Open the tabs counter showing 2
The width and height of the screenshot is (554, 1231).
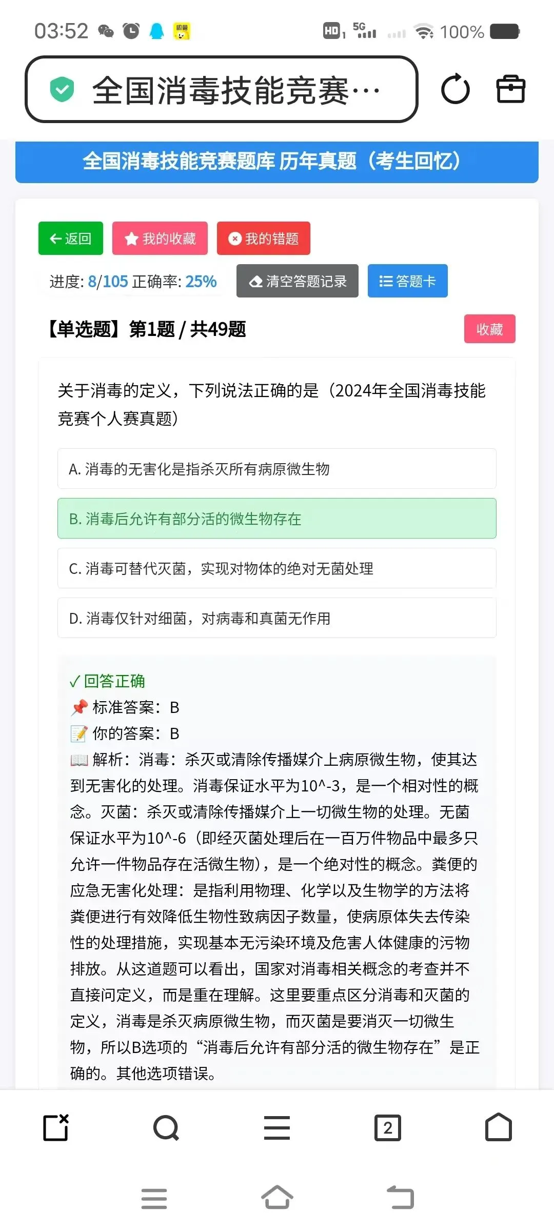[x=388, y=1128]
